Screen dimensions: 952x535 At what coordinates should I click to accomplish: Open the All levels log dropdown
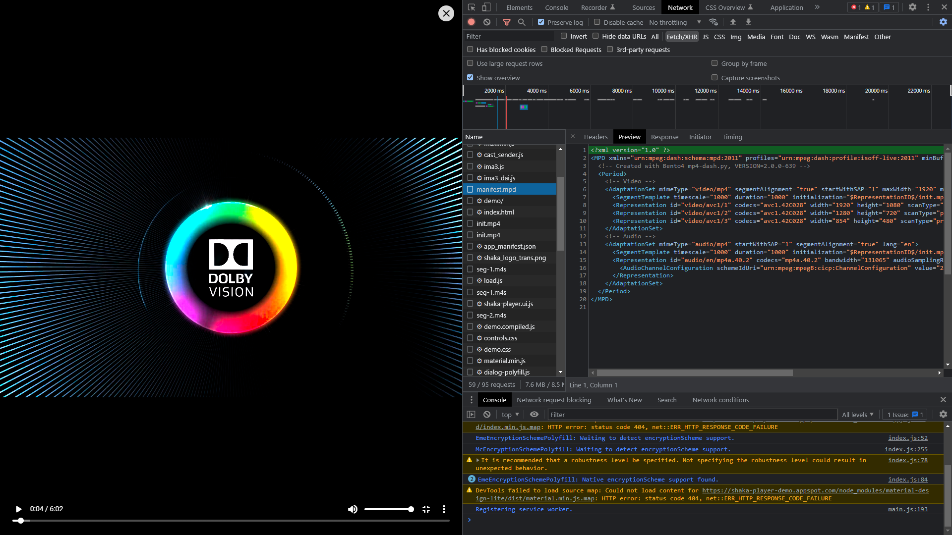click(857, 415)
